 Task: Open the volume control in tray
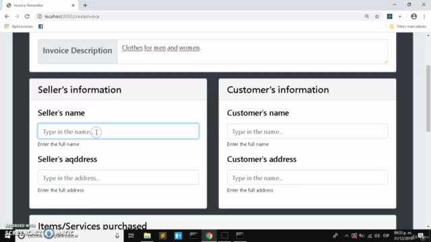[377, 236]
